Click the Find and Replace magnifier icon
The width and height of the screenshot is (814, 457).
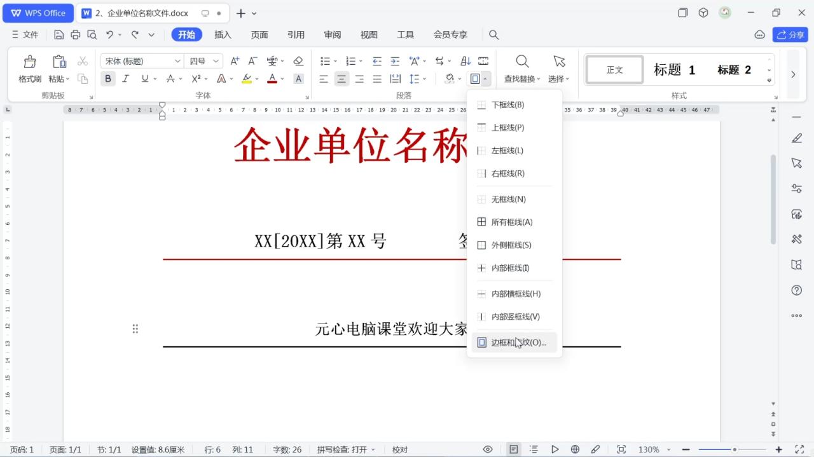tap(522, 61)
